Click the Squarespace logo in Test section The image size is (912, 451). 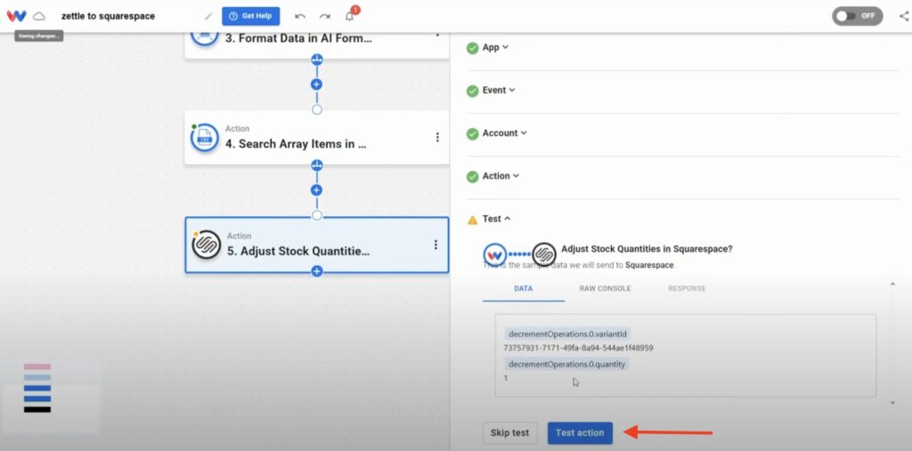(544, 254)
